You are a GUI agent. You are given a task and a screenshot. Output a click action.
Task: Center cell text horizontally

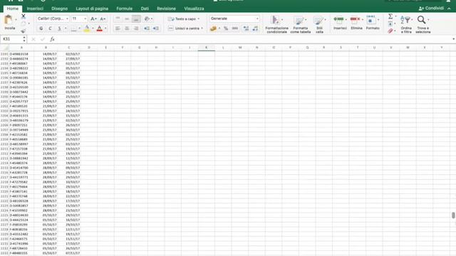pos(127,28)
